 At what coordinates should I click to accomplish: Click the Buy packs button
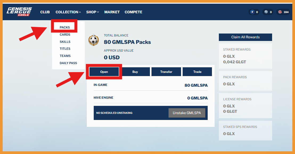click(x=135, y=72)
